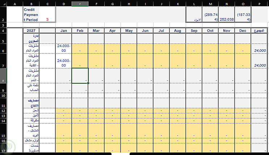The width and height of the screenshot is (269, 155).
Task: Click the "Sep" month header cell
Action: tap(194, 30)
